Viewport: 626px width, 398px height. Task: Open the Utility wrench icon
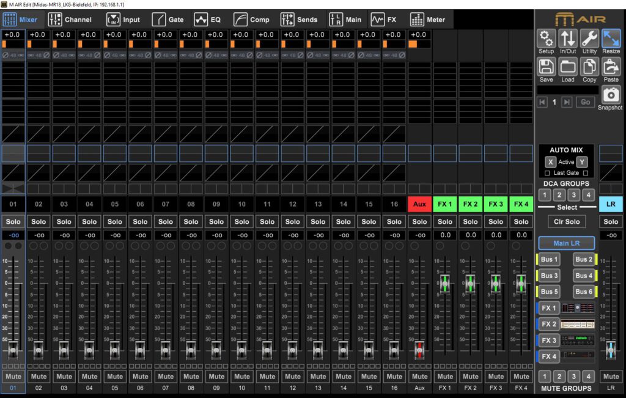coord(589,39)
